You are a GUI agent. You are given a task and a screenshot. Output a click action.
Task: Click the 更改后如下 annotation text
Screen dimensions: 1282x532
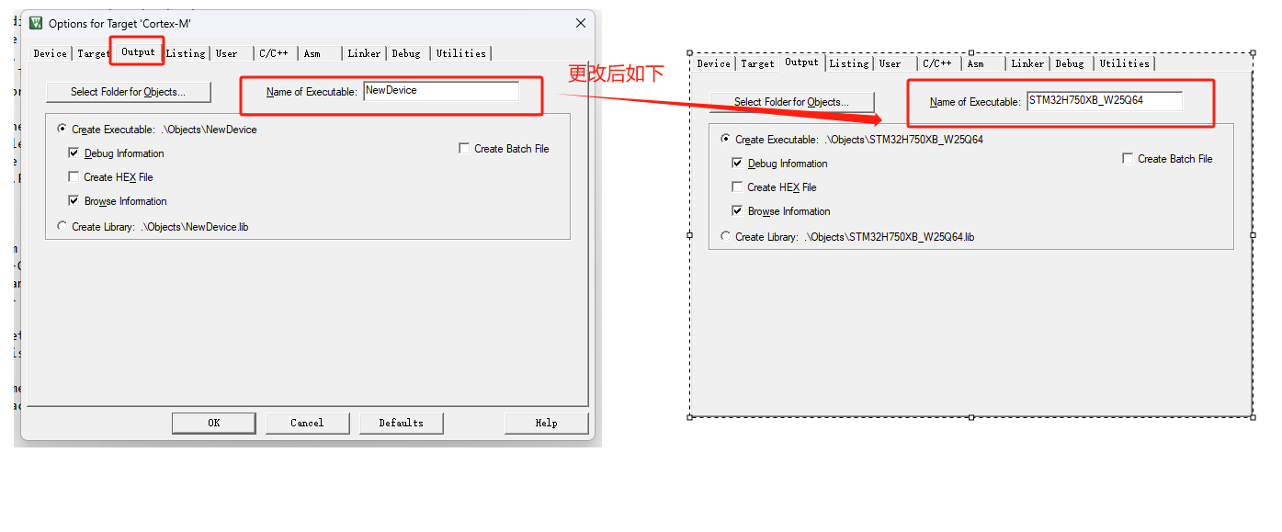tap(616, 74)
